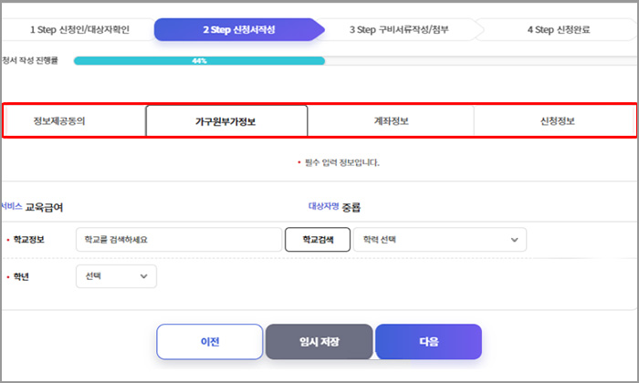Click the 이전 button
The height and width of the screenshot is (383, 639).
click(209, 341)
